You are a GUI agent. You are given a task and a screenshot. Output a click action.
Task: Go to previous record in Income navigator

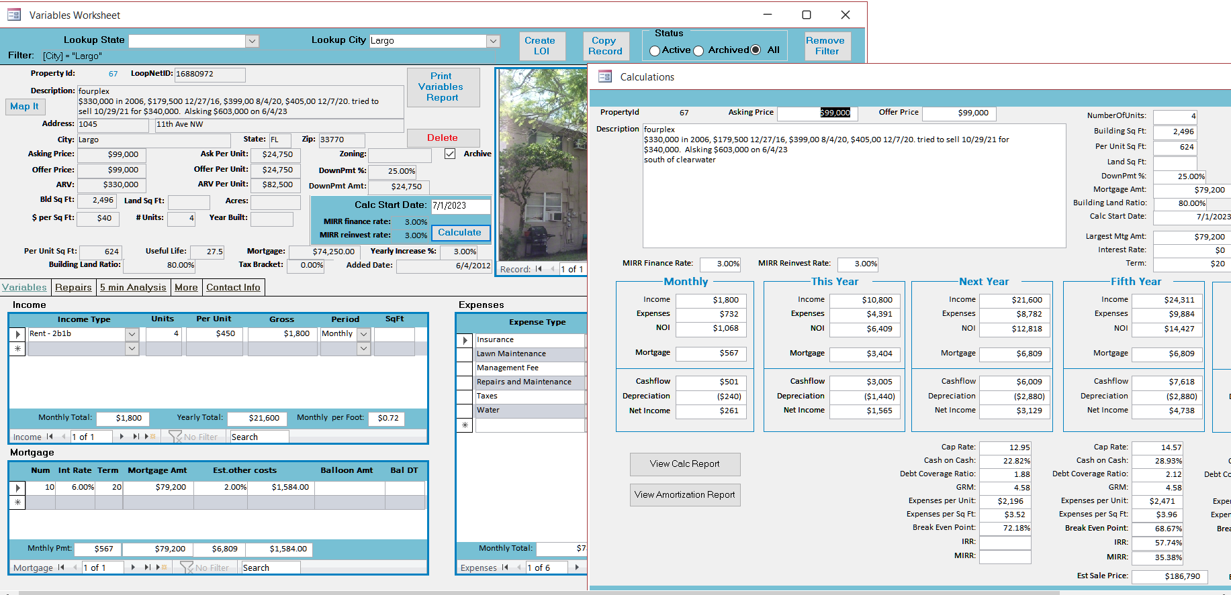(x=64, y=437)
